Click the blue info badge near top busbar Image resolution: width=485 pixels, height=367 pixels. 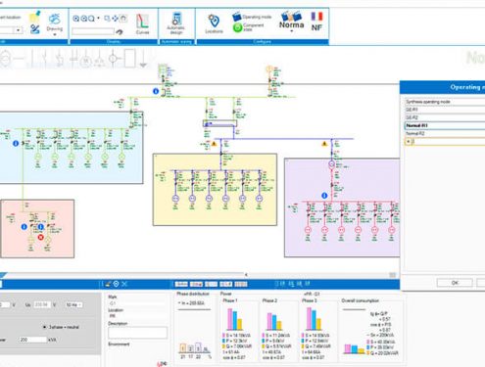coord(156,91)
